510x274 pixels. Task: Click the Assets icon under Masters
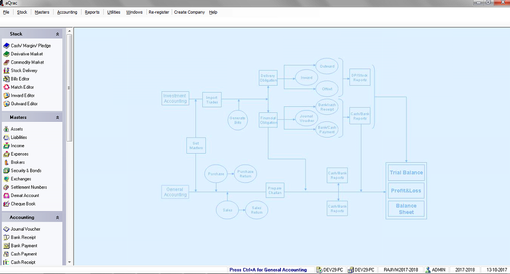tap(6, 129)
